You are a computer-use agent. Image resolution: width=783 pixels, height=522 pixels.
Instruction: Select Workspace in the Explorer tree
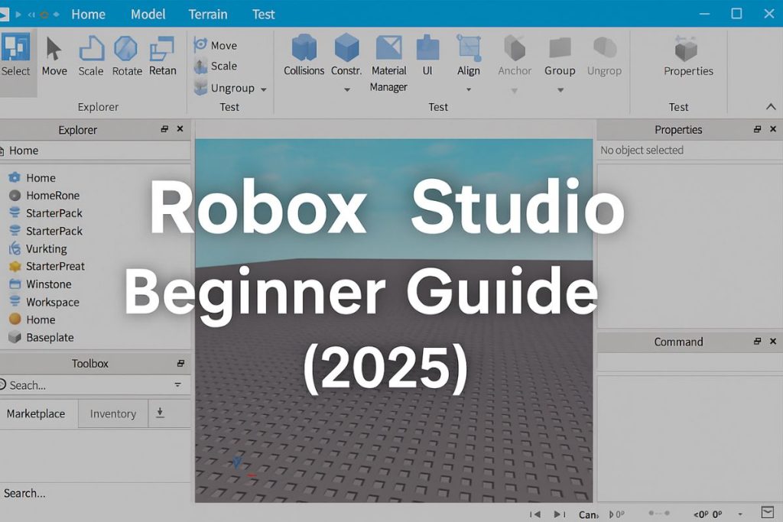52,302
